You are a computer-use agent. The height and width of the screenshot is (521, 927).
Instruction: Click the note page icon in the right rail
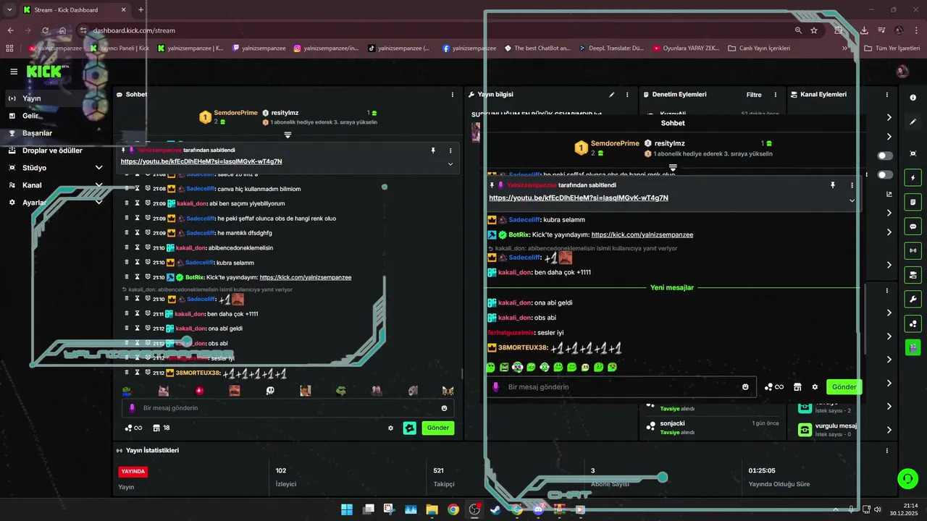pos(913,202)
